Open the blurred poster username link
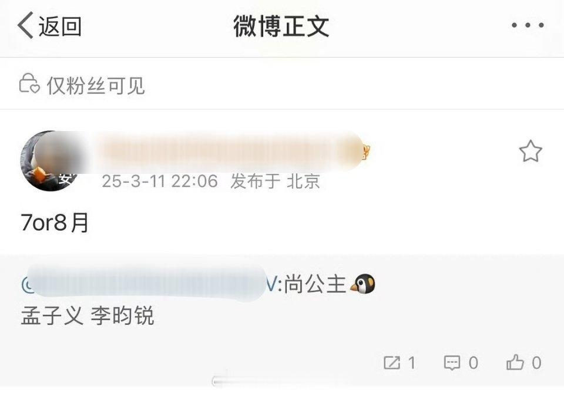The width and height of the screenshot is (564, 393). [x=232, y=152]
